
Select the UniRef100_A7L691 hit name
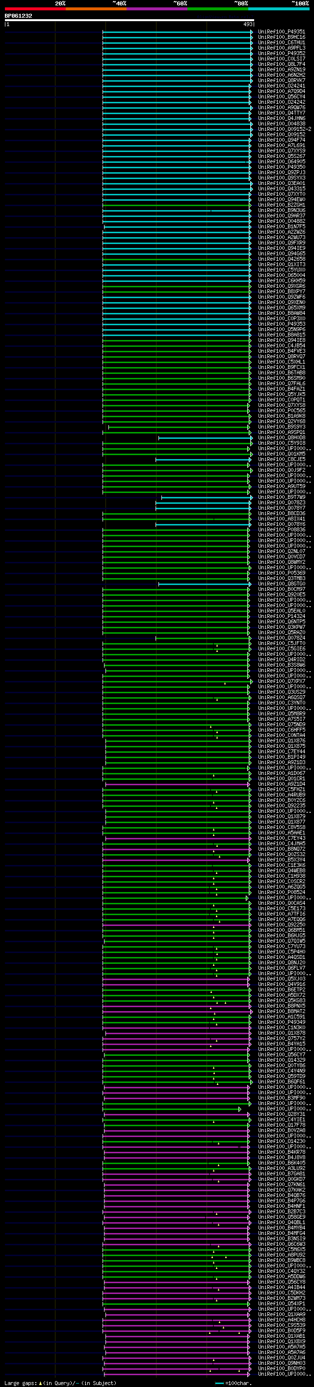click(x=281, y=145)
